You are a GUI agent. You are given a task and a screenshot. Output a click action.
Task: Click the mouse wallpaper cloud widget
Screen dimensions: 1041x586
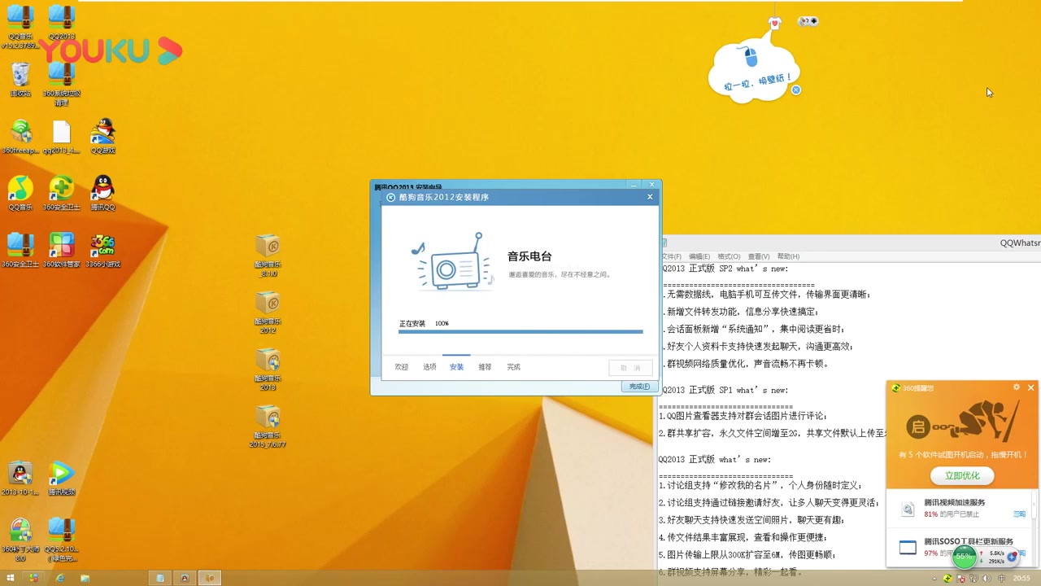tap(754, 72)
